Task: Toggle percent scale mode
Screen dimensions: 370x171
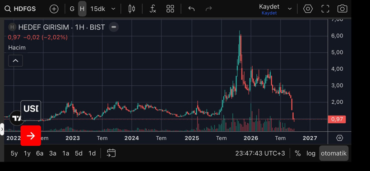Action: tap(298, 153)
